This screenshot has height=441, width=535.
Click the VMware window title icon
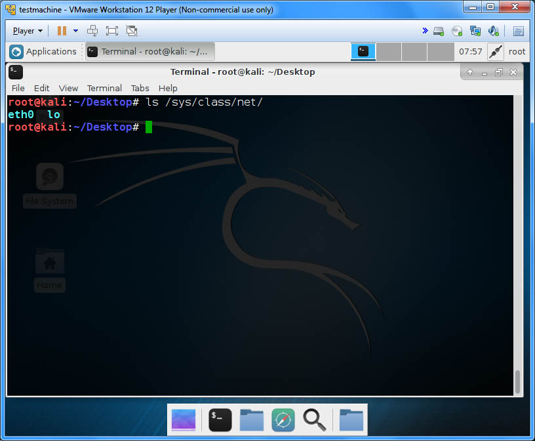tap(10, 10)
